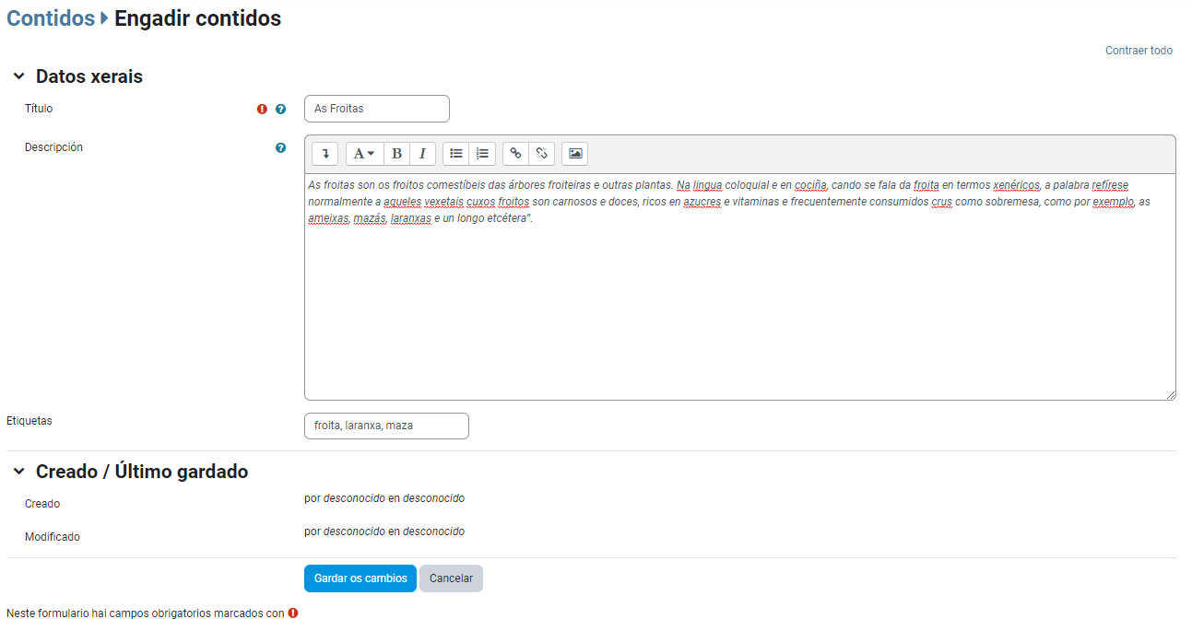The height and width of the screenshot is (619, 1192).
Task: Open help for the Título field
Action: pos(281,110)
